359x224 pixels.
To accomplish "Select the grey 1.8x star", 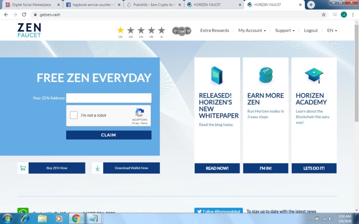I will click(x=151, y=30).
